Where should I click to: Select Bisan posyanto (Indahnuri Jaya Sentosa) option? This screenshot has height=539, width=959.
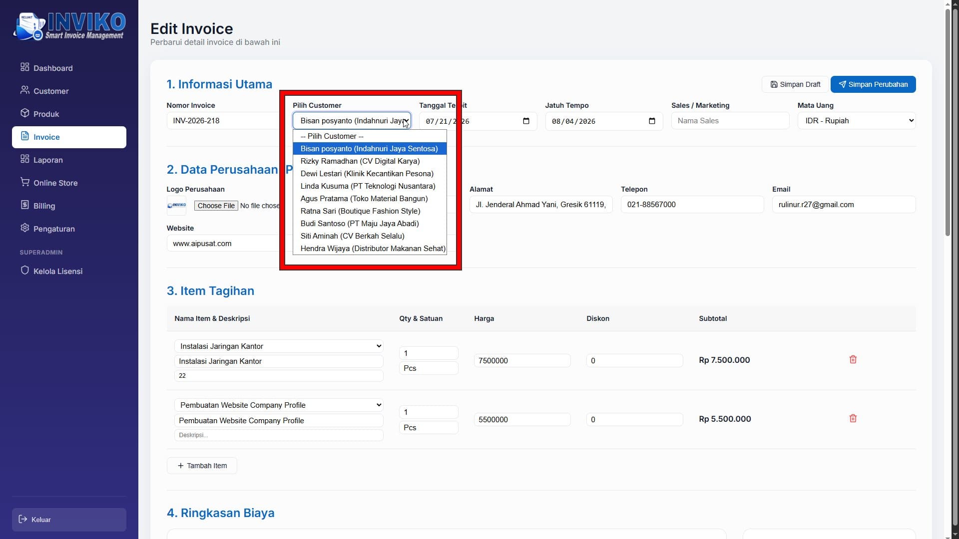tap(370, 149)
